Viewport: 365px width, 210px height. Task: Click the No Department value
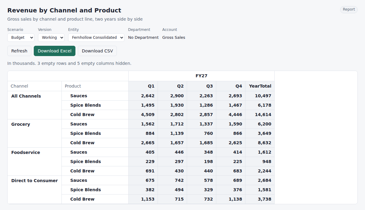143,38
